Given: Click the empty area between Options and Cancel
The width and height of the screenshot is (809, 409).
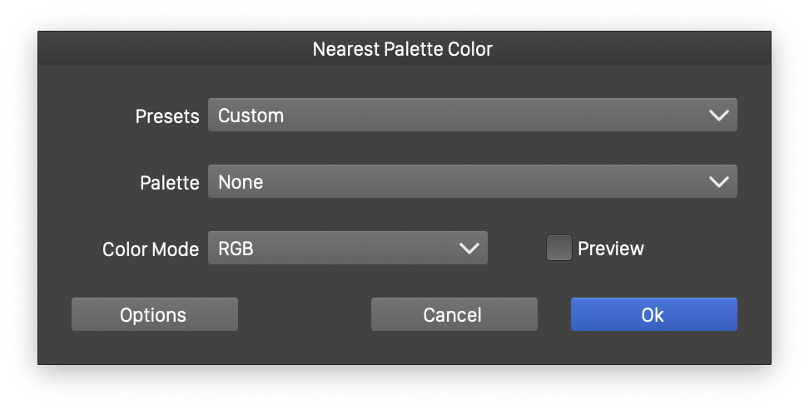Looking at the screenshot, I should tap(305, 315).
